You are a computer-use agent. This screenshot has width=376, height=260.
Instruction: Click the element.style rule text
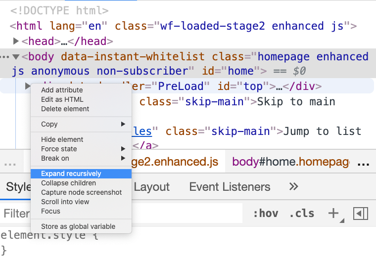[x=49, y=235]
